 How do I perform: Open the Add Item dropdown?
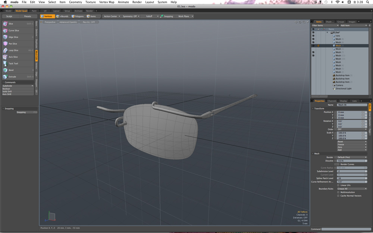(354, 25)
